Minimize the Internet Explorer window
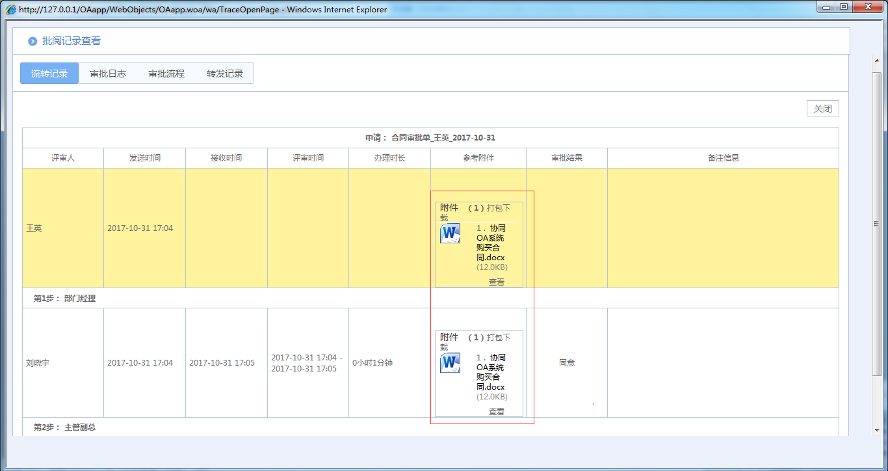The image size is (888, 471). pyautogui.click(x=826, y=7)
